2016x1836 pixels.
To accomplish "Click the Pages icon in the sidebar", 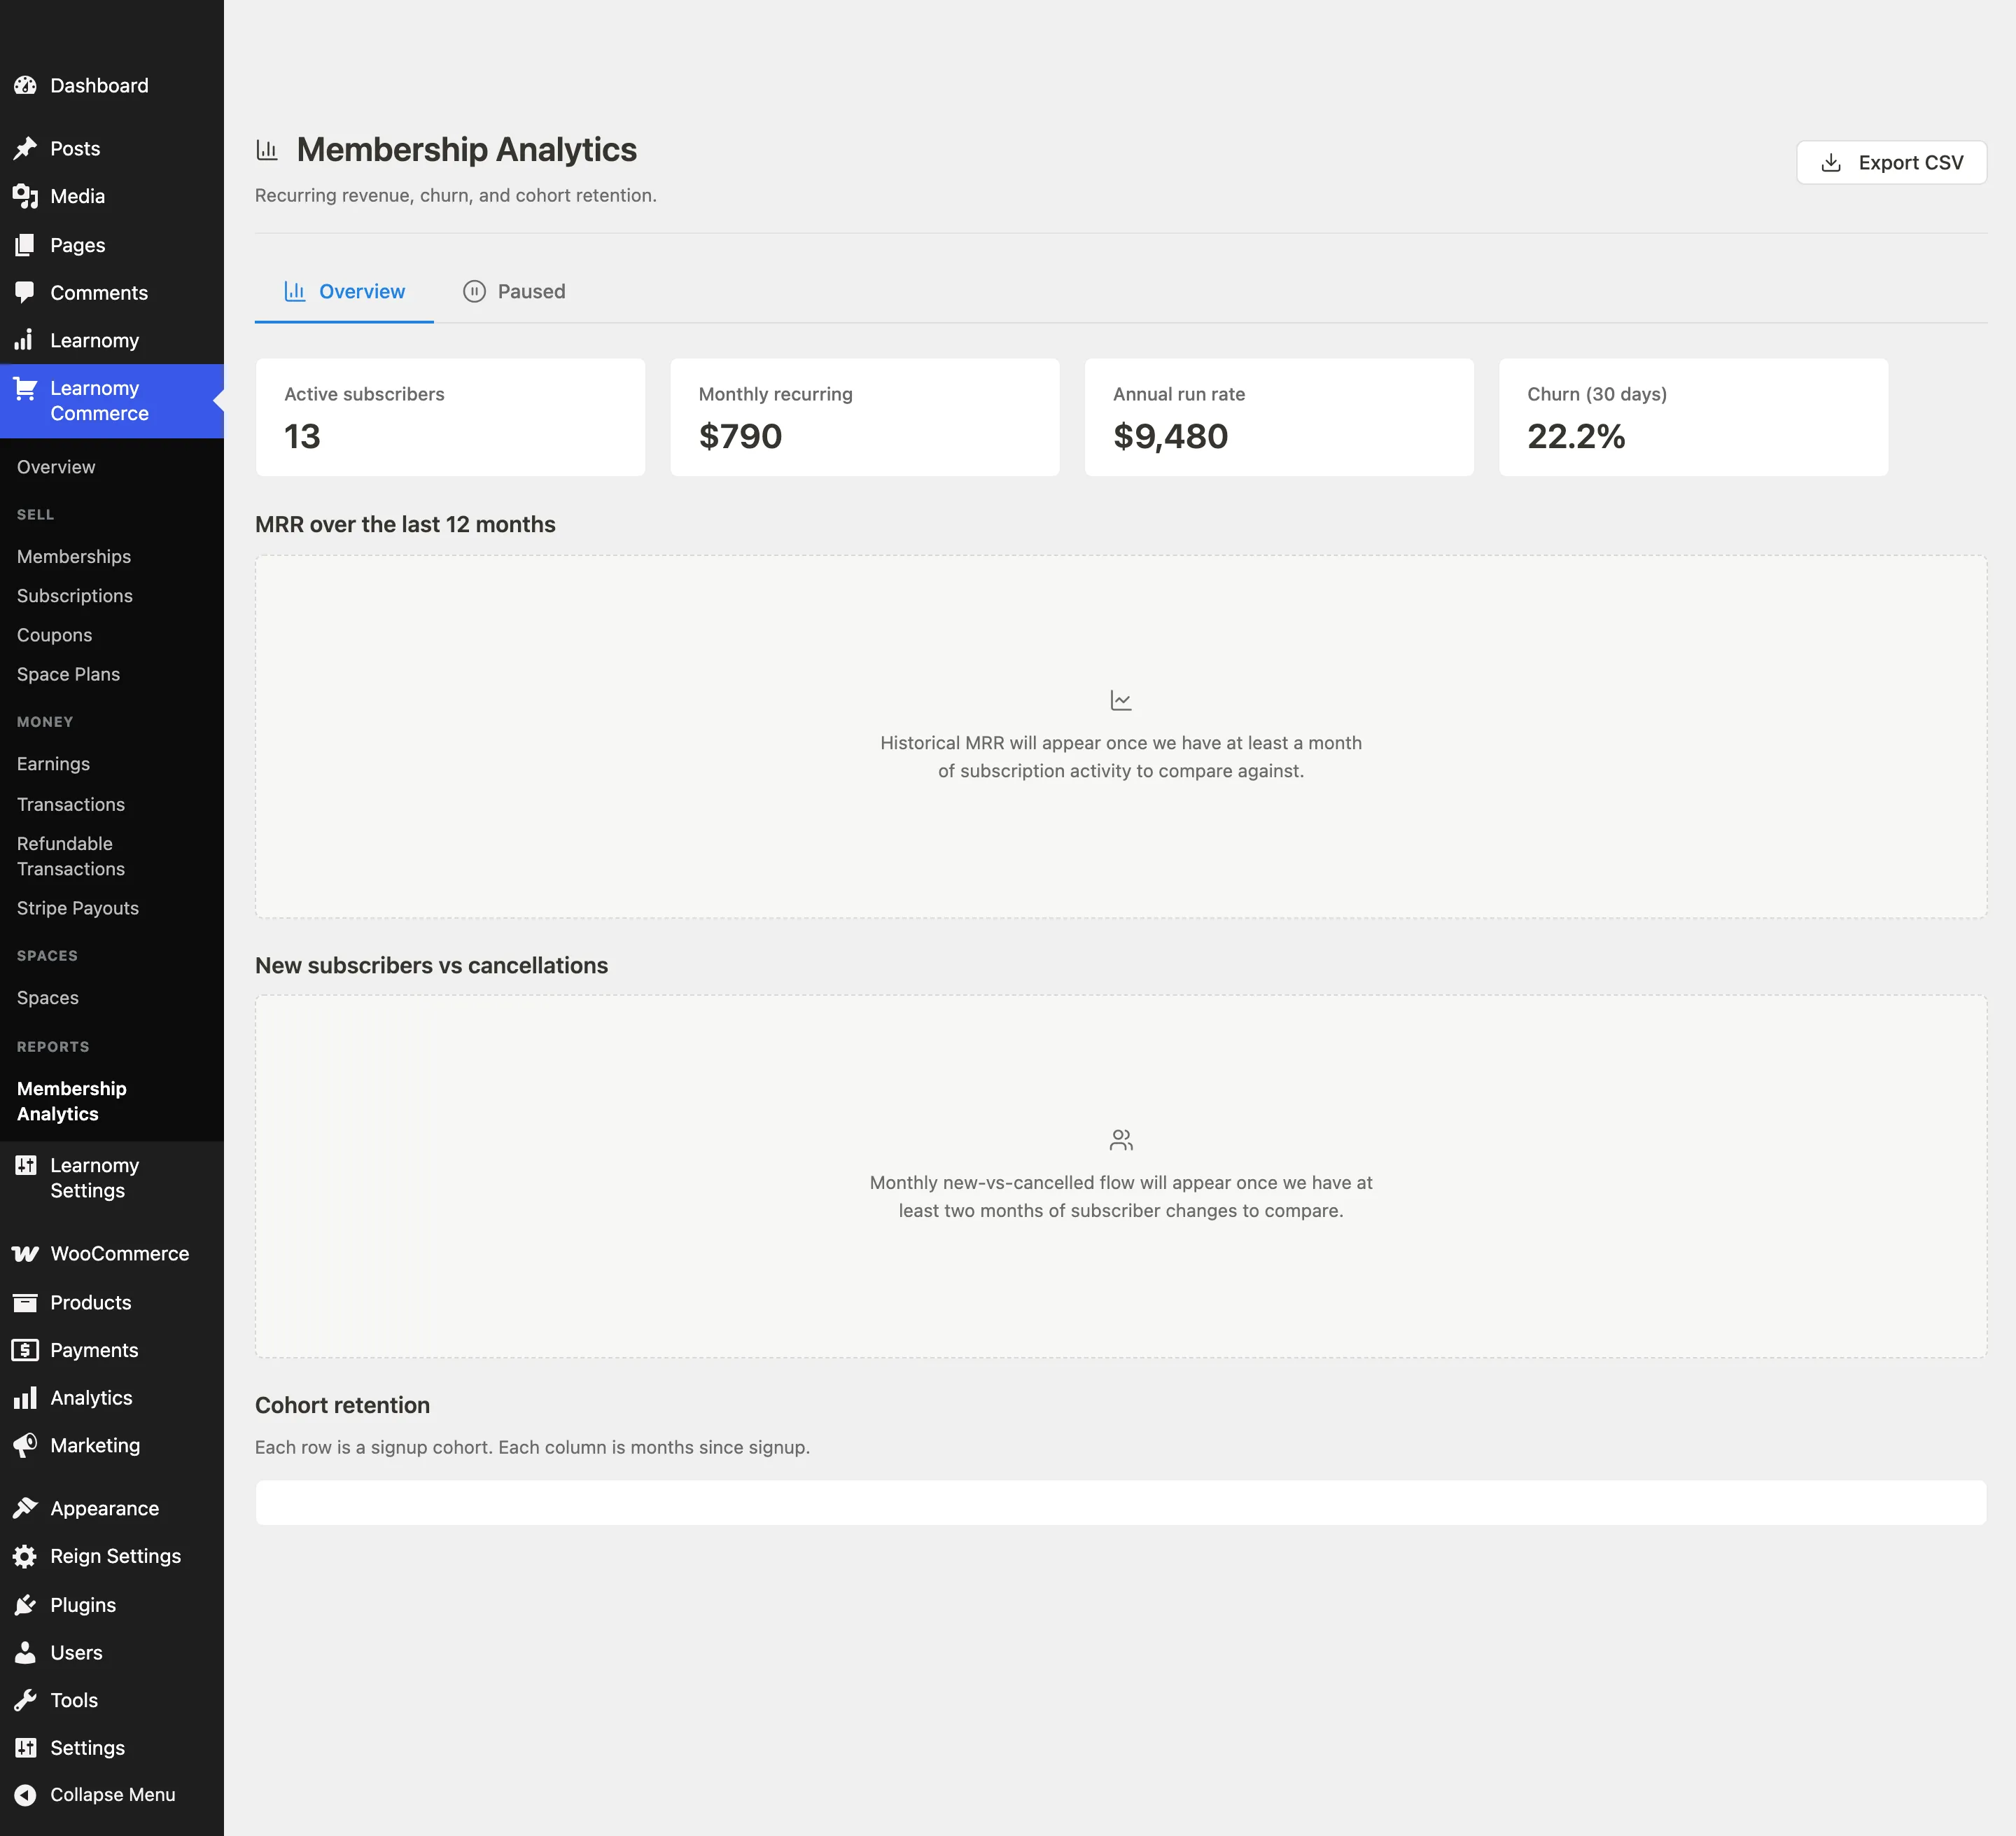I will point(25,245).
